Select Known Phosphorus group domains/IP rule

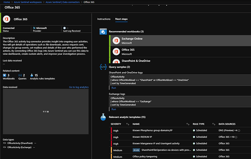click(152, 130)
